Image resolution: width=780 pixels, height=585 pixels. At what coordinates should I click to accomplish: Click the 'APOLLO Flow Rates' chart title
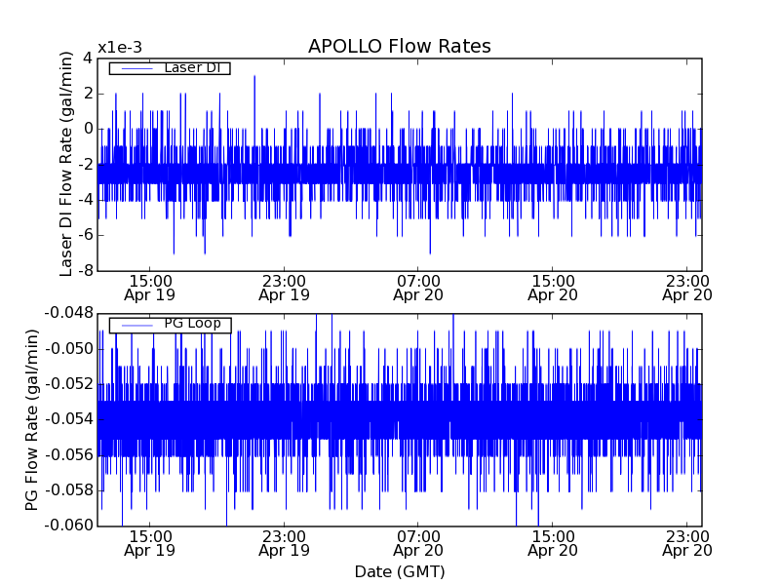(x=400, y=46)
